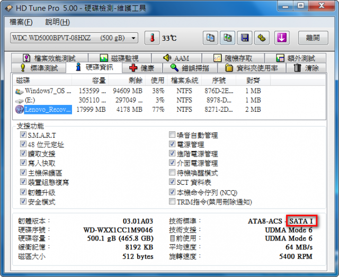Toggle the 本機命令佇列 (NCQ) checkbox
Screen dimensions: 339x277
click(x=172, y=192)
